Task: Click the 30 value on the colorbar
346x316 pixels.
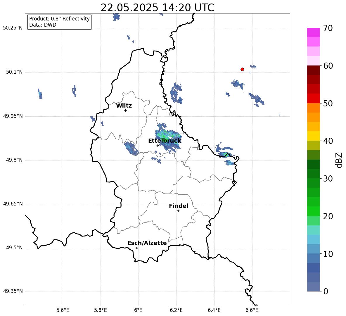Action: click(x=328, y=179)
